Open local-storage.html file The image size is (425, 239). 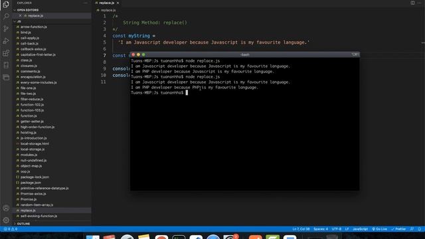(x=35, y=143)
